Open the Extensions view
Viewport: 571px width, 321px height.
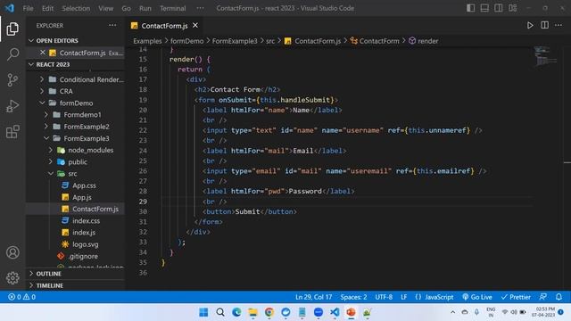pyautogui.click(x=12, y=132)
